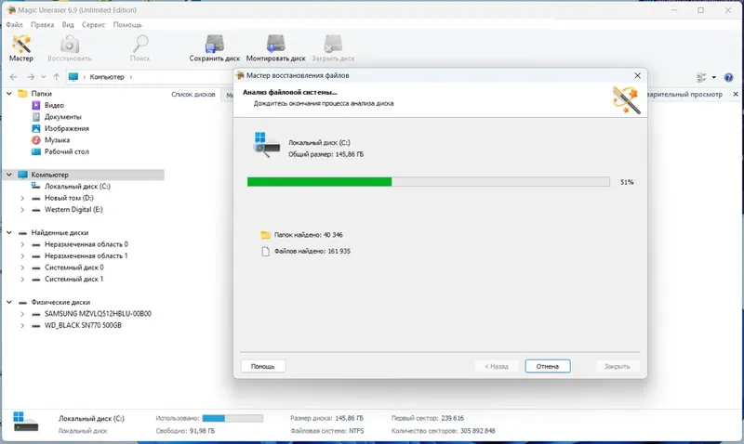Image resolution: width=744 pixels, height=444 pixels.
Task: Click Компьютер in the address bar
Action: (x=107, y=77)
